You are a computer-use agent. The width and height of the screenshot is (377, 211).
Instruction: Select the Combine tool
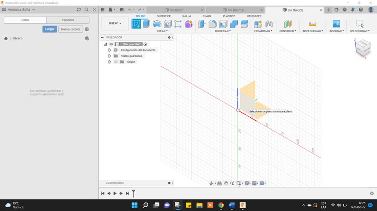tap(234, 24)
